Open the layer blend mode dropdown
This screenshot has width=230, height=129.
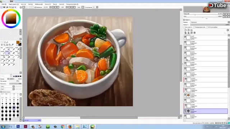click(210, 22)
